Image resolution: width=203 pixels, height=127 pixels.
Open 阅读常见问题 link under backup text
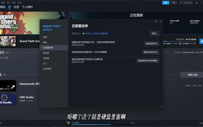[78, 45]
